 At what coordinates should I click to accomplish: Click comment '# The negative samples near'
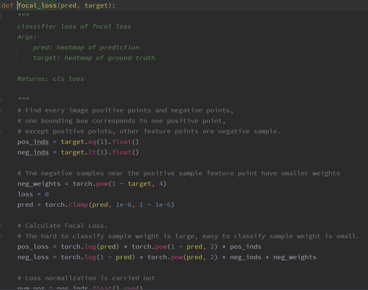click(x=179, y=173)
